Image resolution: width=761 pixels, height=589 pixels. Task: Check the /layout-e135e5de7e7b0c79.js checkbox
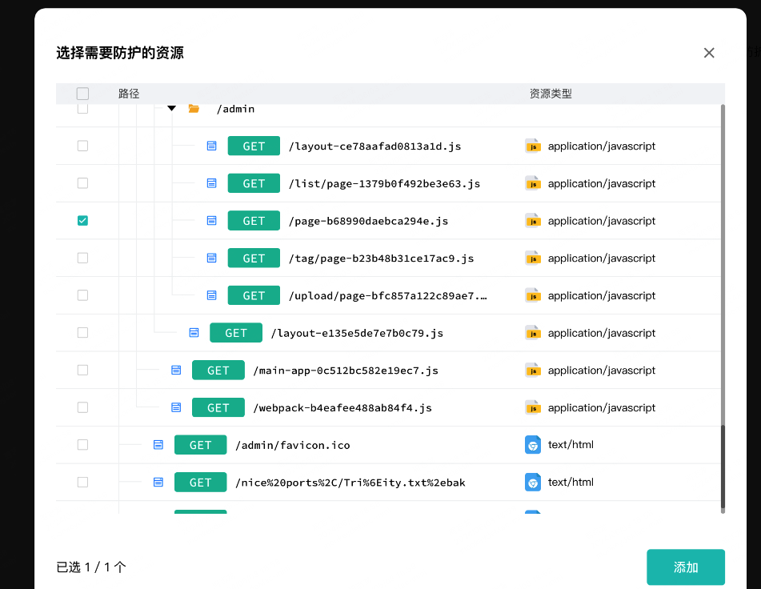click(x=82, y=332)
